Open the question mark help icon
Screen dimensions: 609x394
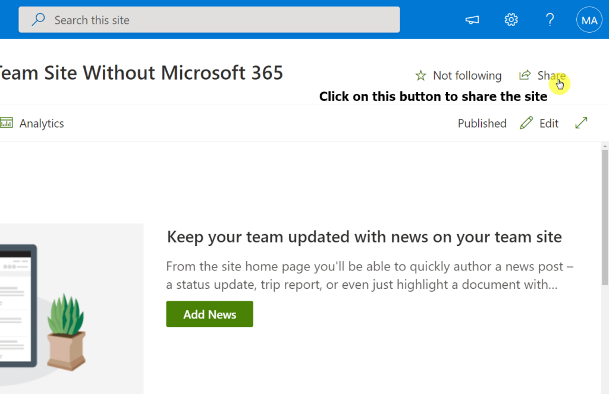click(x=550, y=20)
